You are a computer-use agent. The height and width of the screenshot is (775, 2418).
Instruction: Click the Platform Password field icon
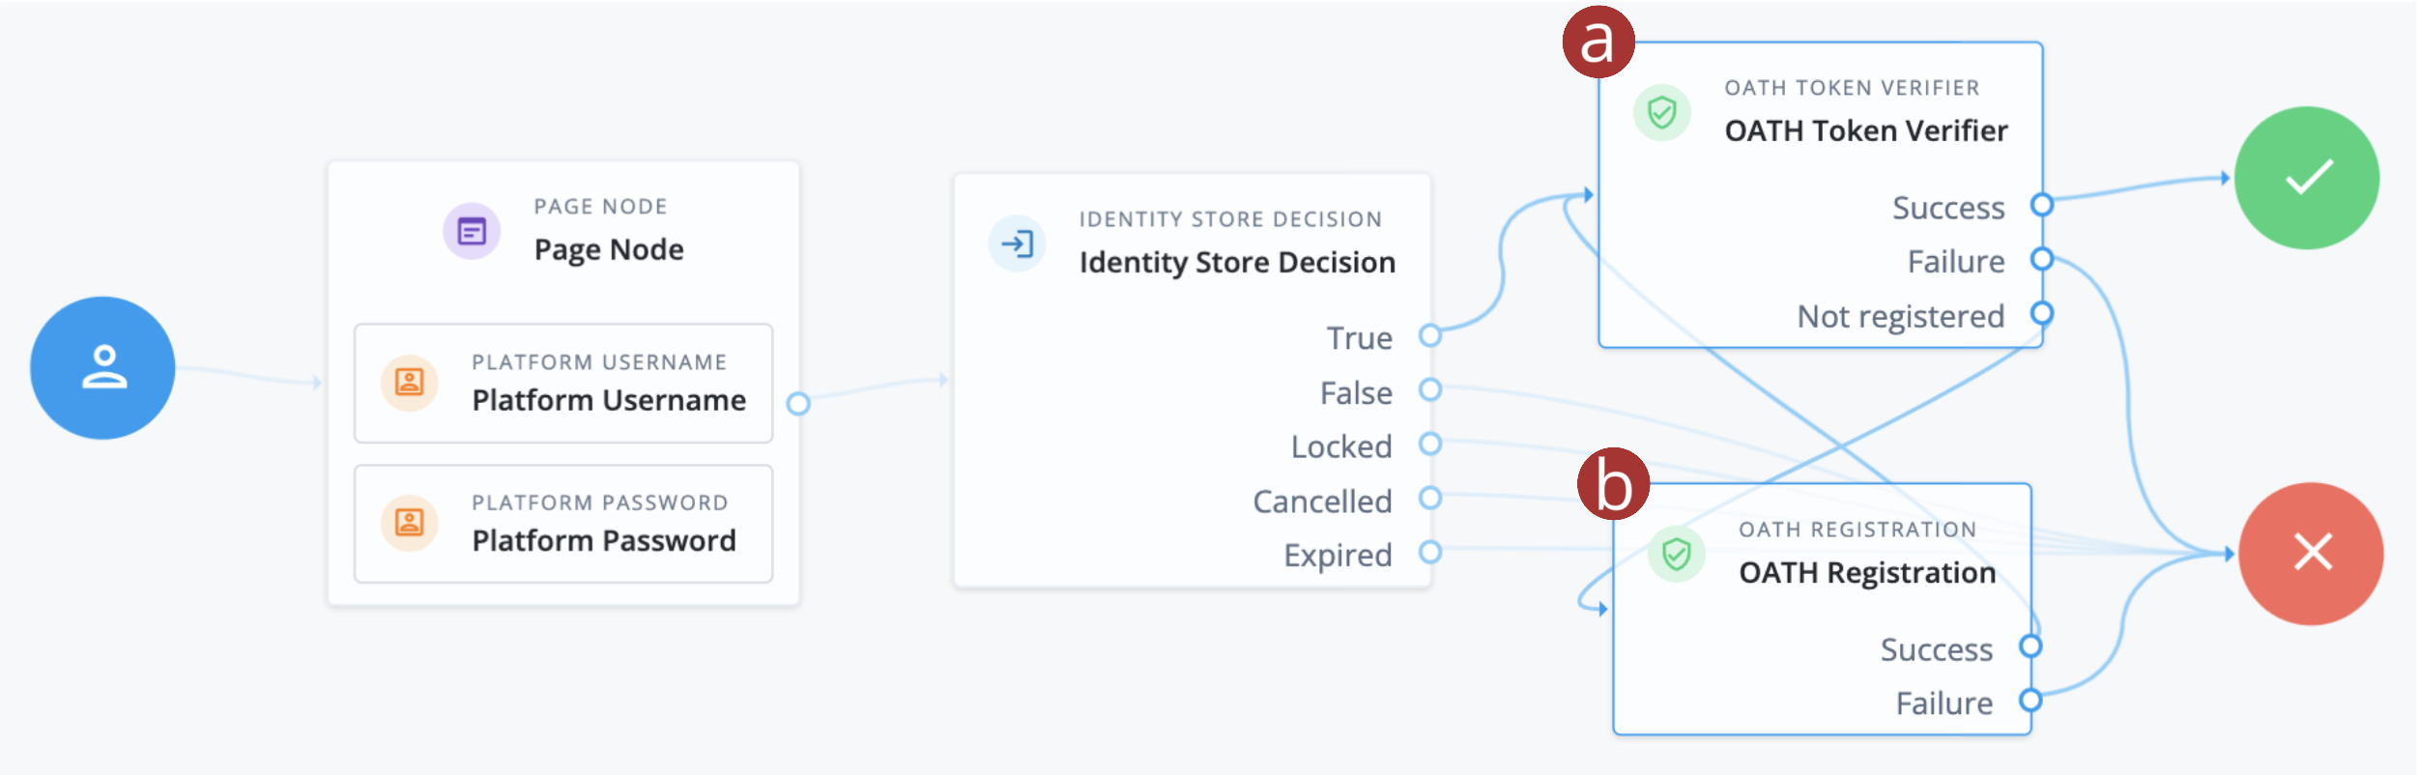click(411, 523)
